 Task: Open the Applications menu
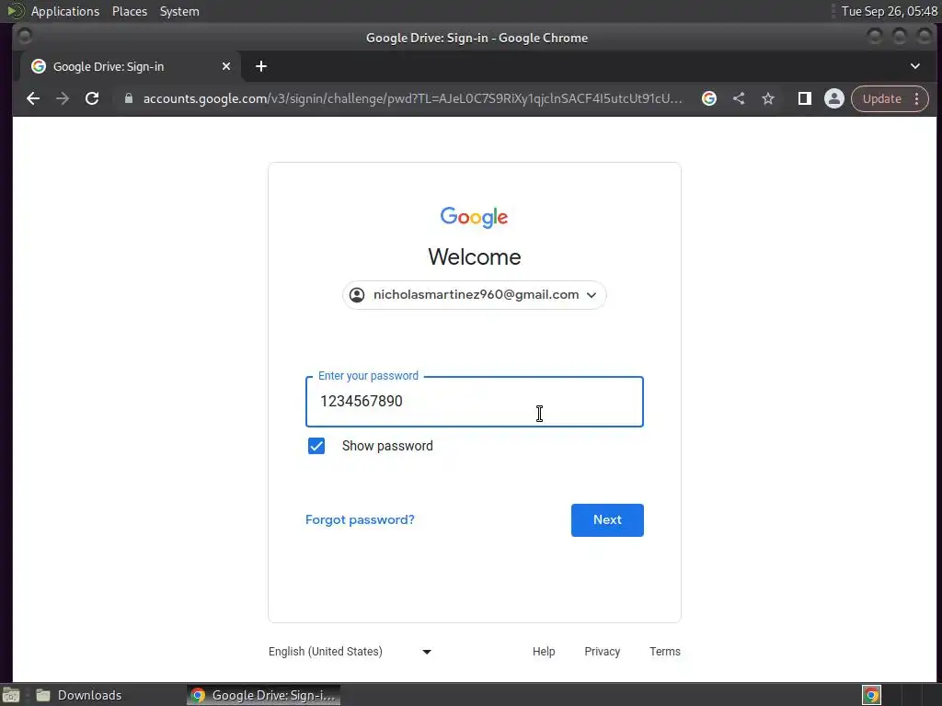pos(65,11)
